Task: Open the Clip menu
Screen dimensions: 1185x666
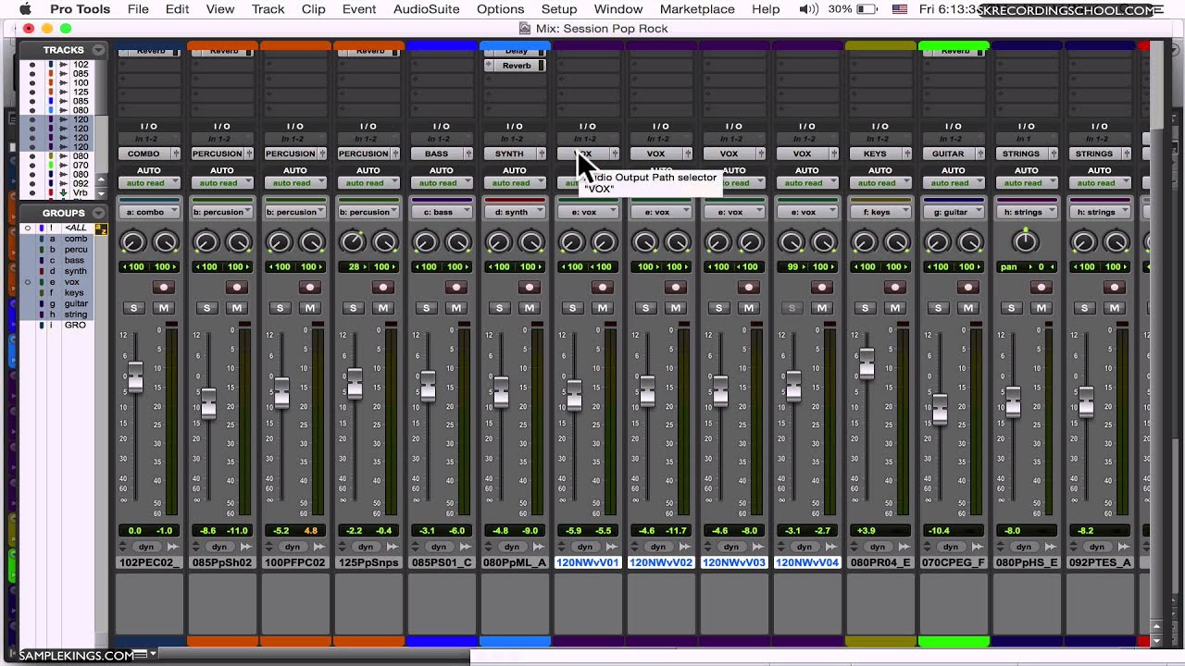Action: pyautogui.click(x=314, y=9)
